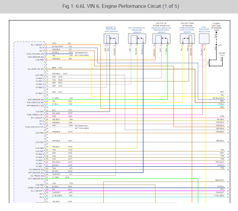The height and width of the screenshot is (211, 238).
Task: Select the 'INJ 7' pin label
Action: pyautogui.click(x=42, y=51)
